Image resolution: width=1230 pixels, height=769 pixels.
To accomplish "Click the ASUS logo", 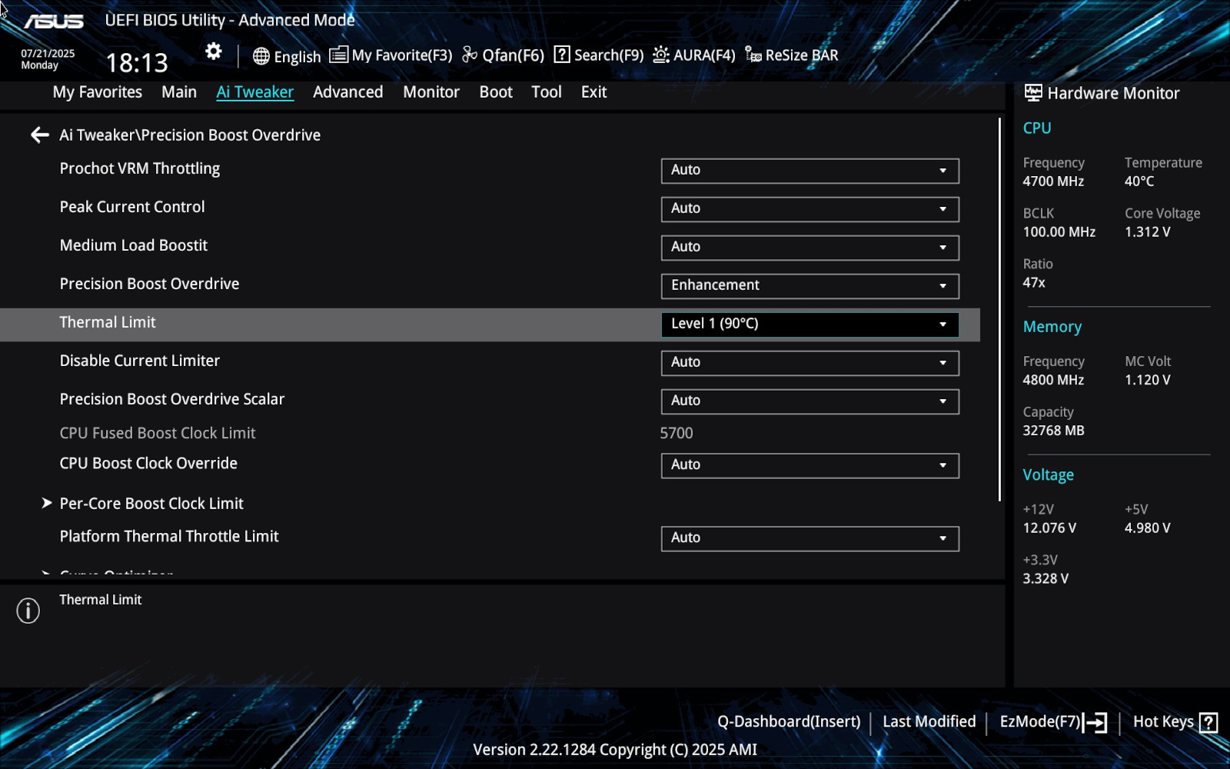I will pyautogui.click(x=53, y=21).
